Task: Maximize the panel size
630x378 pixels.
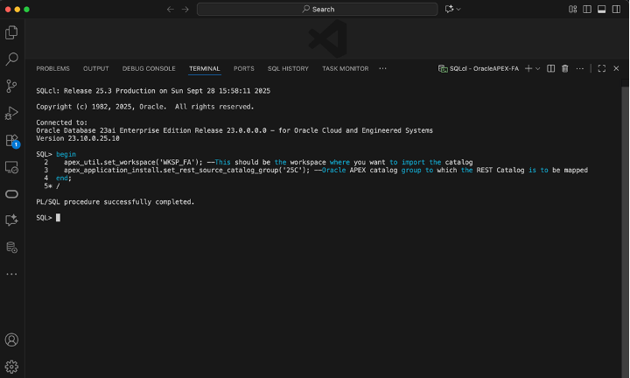Action: [x=601, y=69]
